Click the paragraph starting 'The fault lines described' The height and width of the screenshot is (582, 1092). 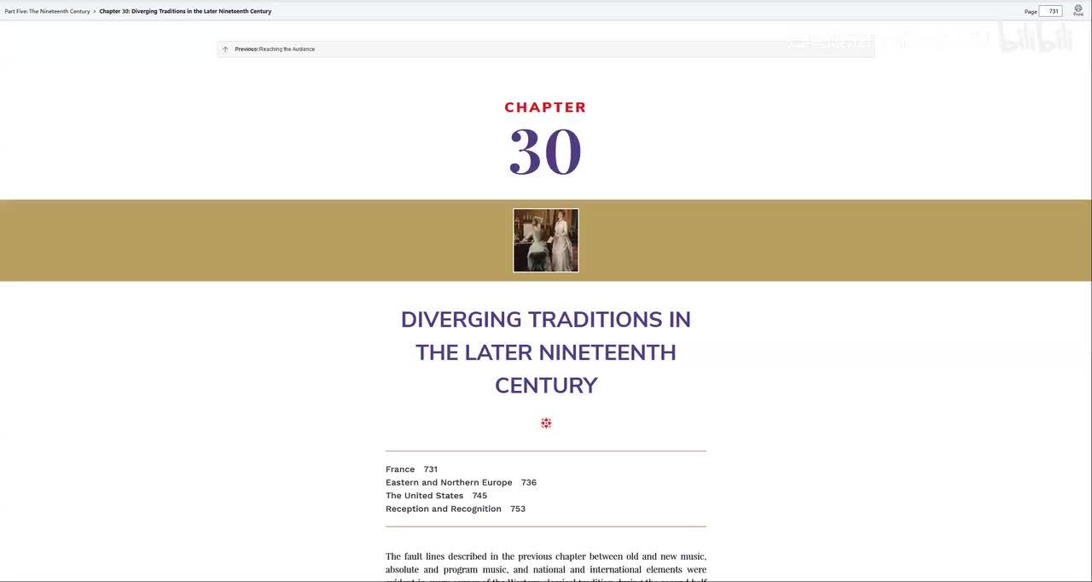tap(546, 568)
